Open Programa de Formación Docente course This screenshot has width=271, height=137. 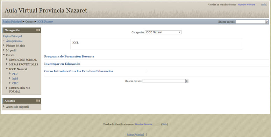coord(69,56)
